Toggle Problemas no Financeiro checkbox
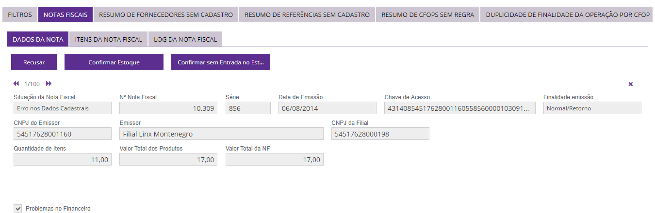Screen dimensions: 655x213 (x=18, y=209)
